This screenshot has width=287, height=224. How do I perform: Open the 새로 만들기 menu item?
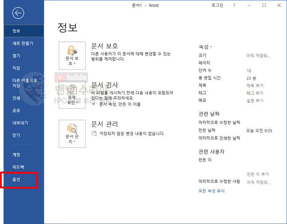coord(24,43)
